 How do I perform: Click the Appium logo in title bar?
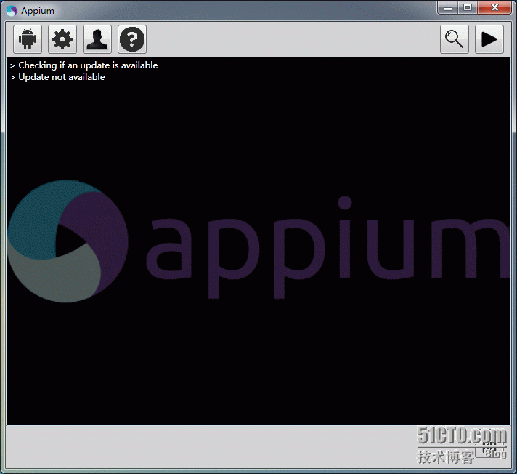(11, 11)
